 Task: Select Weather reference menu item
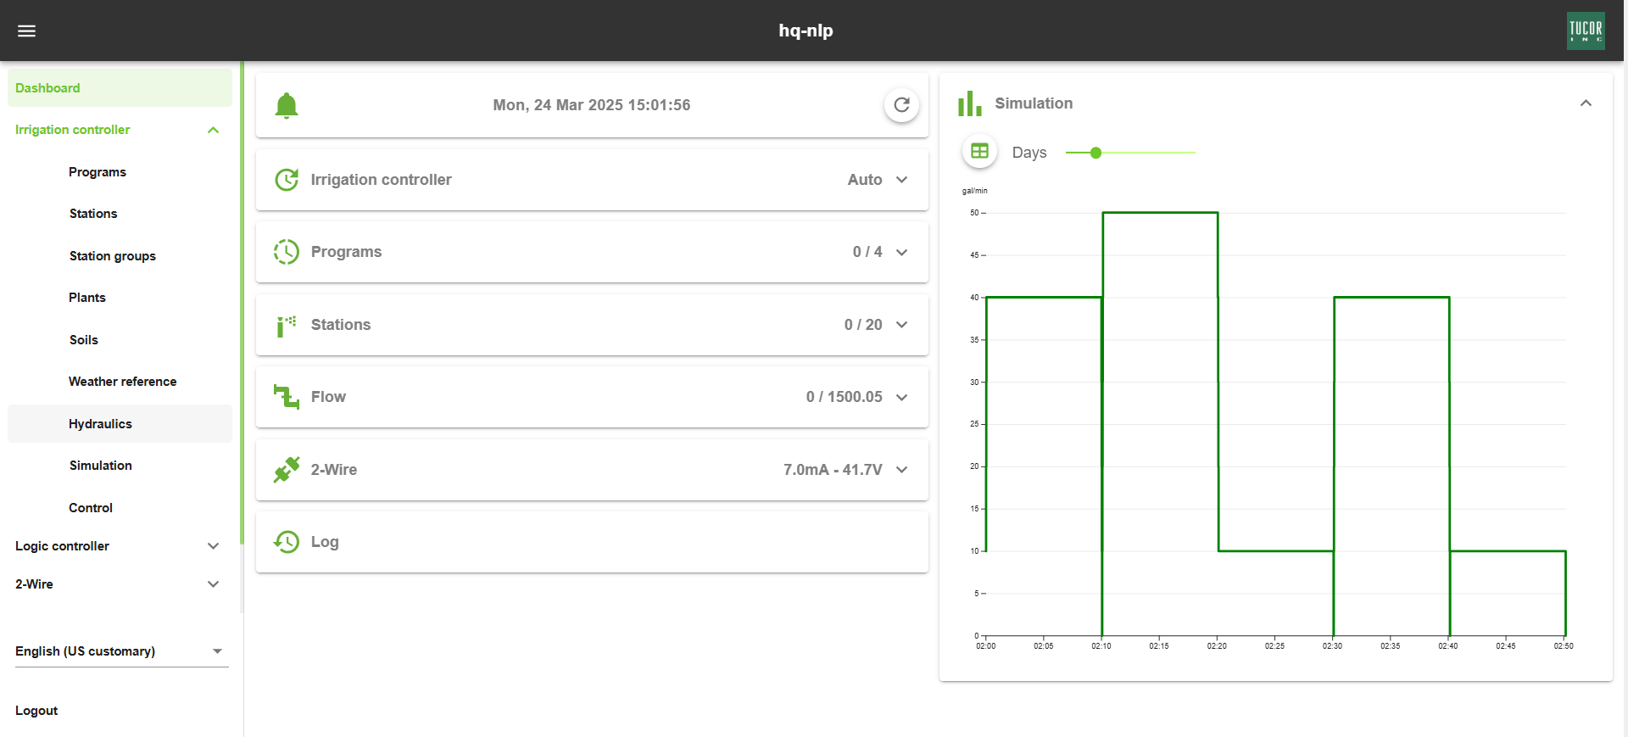click(x=122, y=382)
